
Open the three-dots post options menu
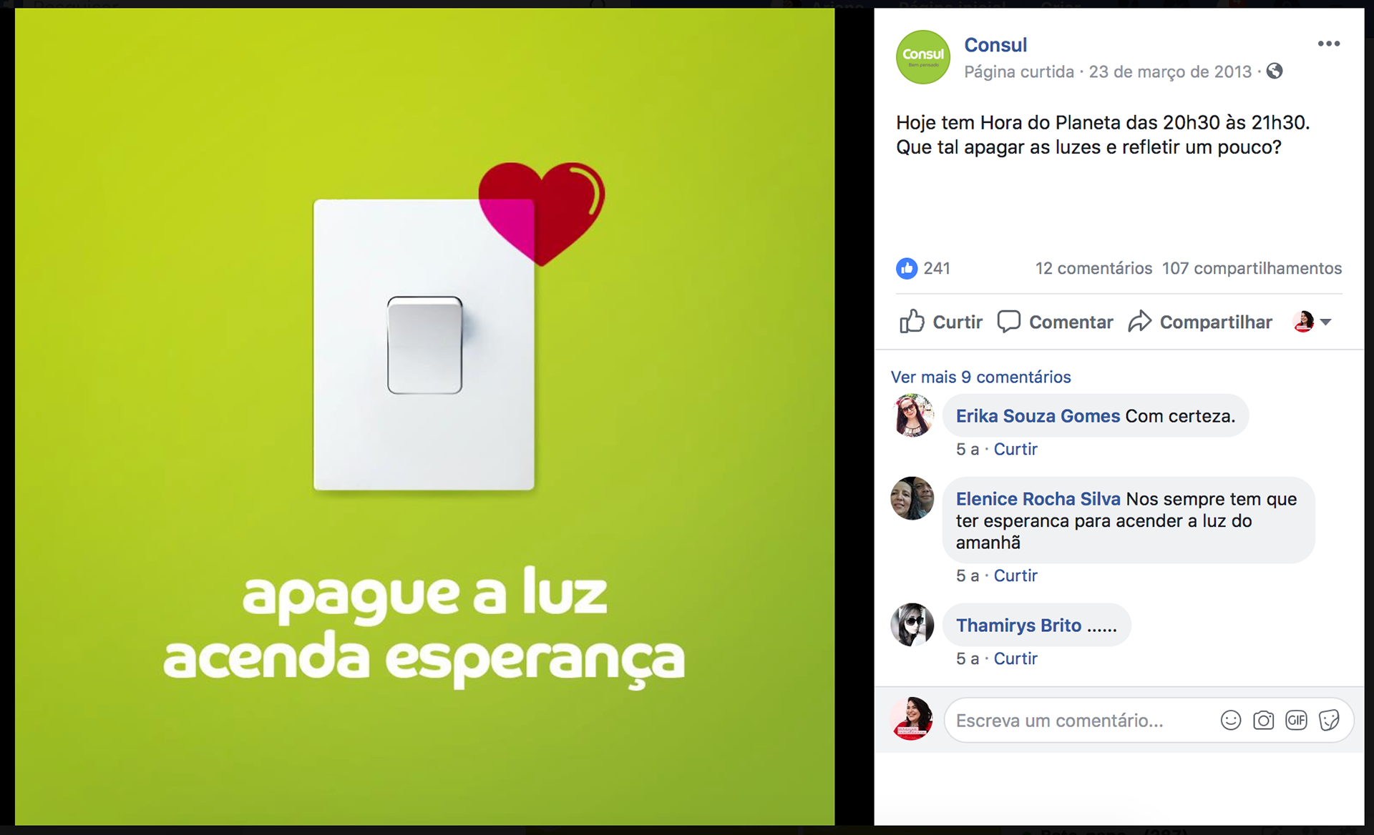[1328, 44]
